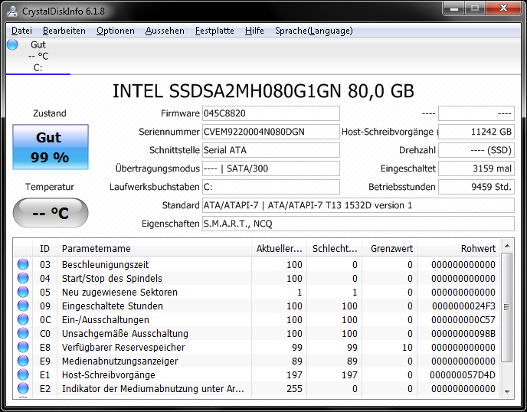527x412 pixels.
Task: Click the Aktueller... column header
Action: click(279, 248)
